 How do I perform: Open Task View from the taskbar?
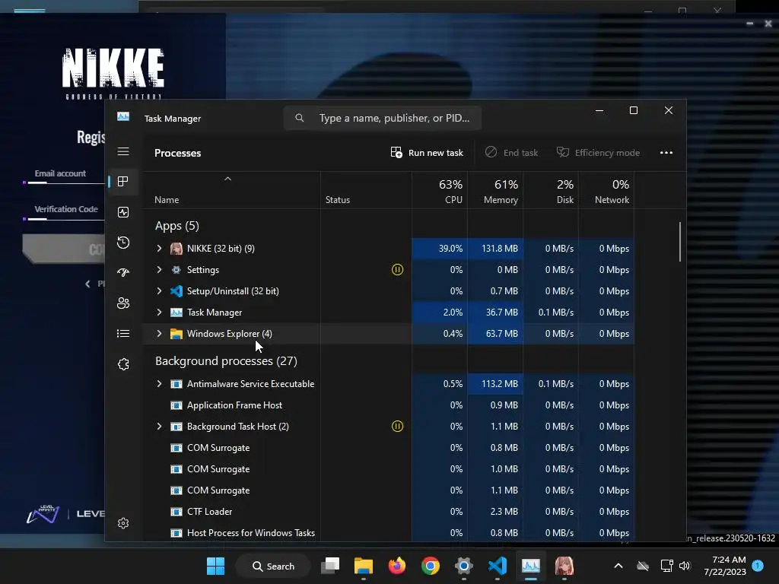[x=330, y=566]
